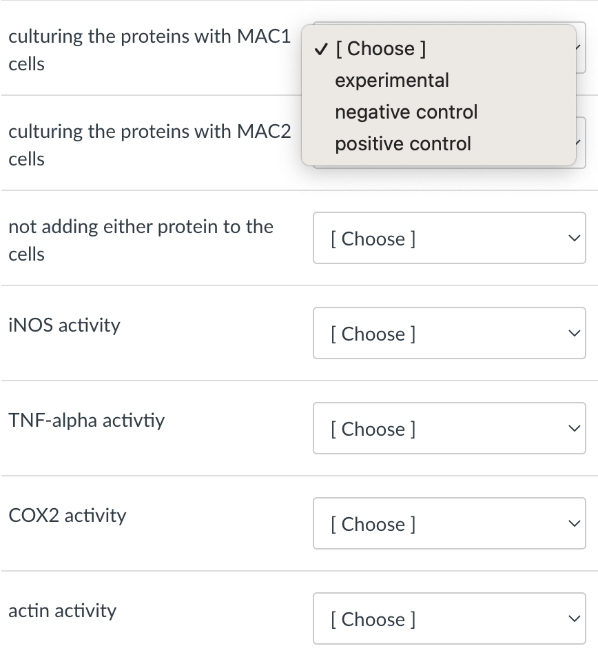Click the '[ Choose ]' box beside TNF-alpha activtiy

(x=449, y=428)
